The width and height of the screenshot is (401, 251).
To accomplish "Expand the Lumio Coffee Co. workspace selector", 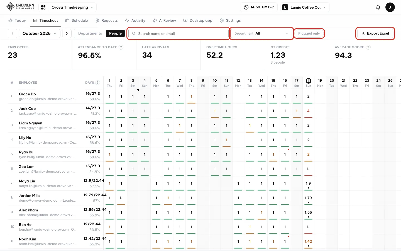I will point(305,7).
